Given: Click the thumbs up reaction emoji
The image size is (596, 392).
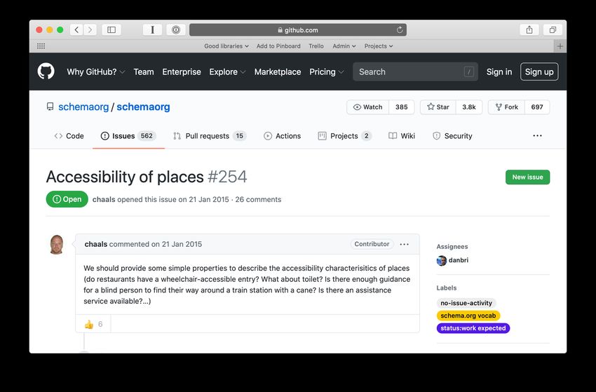Looking at the screenshot, I should point(89,324).
